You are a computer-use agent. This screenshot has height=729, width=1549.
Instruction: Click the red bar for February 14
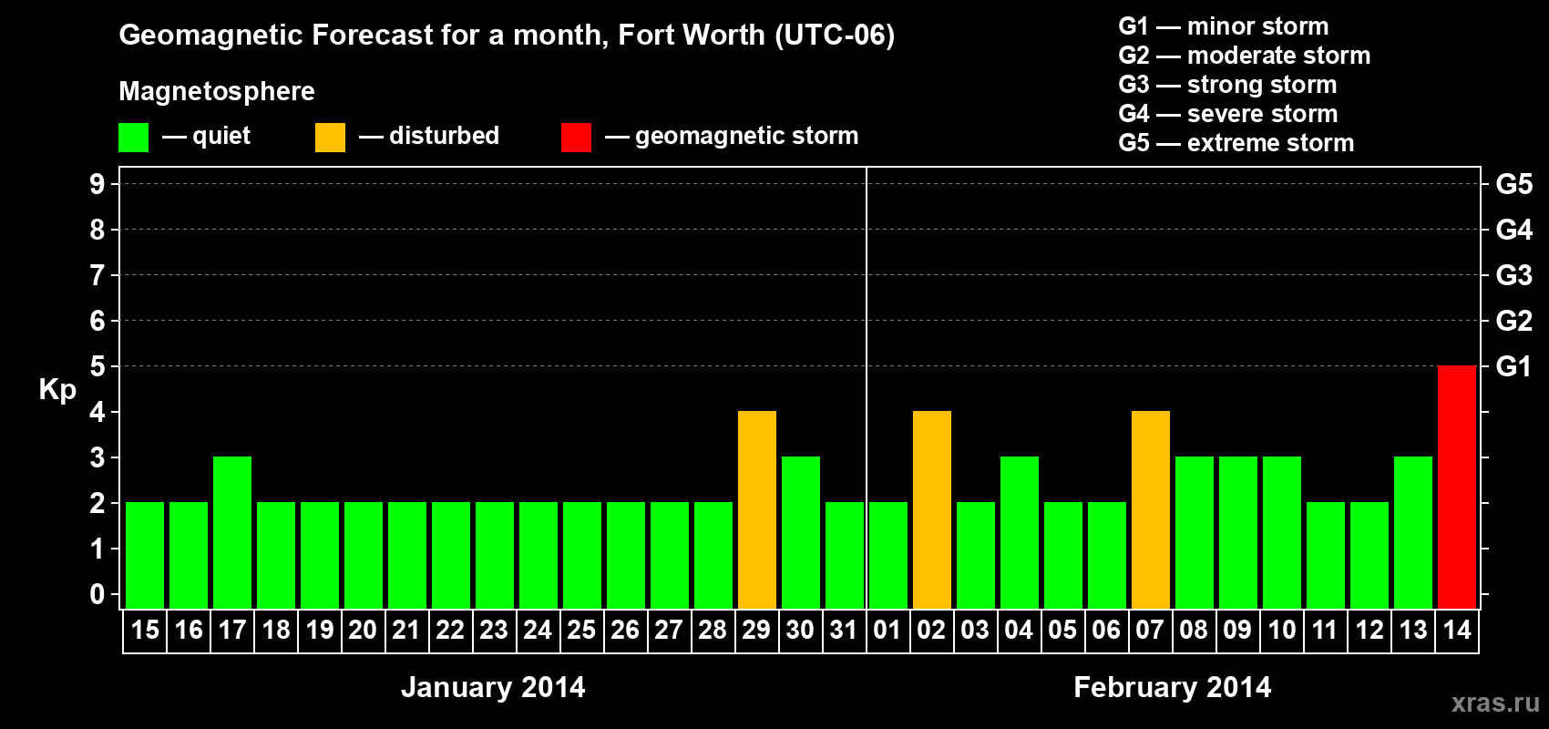click(1456, 487)
